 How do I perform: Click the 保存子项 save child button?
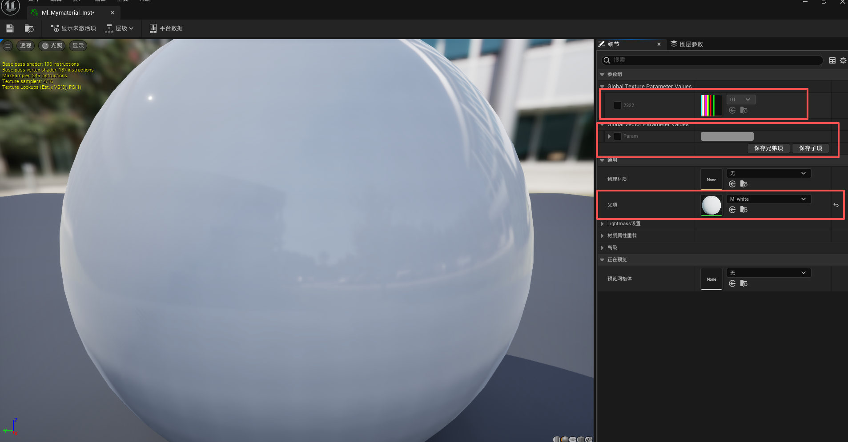(x=811, y=148)
